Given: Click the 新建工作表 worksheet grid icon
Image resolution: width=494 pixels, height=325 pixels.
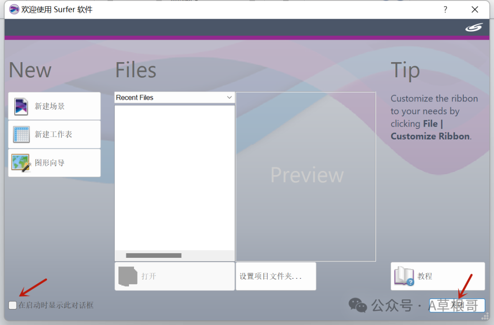Looking at the screenshot, I should pyautogui.click(x=21, y=134).
